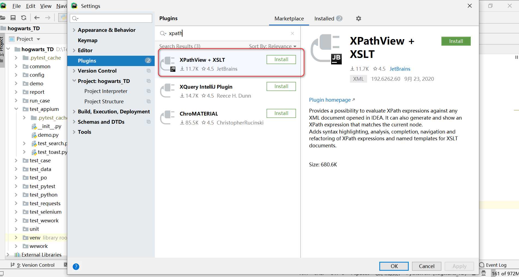Open the View menu
The width and height of the screenshot is (519, 277).
coord(46,6)
